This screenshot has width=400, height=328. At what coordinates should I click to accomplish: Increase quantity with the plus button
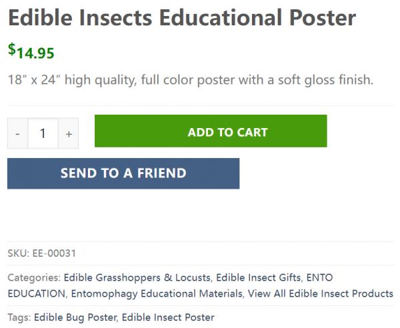(69, 133)
